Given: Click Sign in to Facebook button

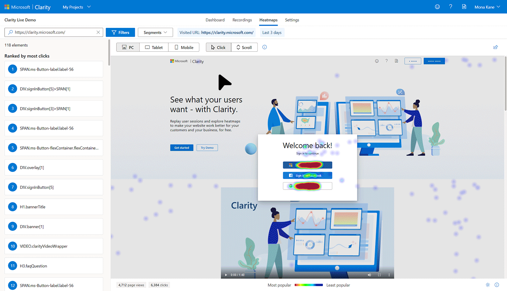Looking at the screenshot, I should (x=307, y=175).
